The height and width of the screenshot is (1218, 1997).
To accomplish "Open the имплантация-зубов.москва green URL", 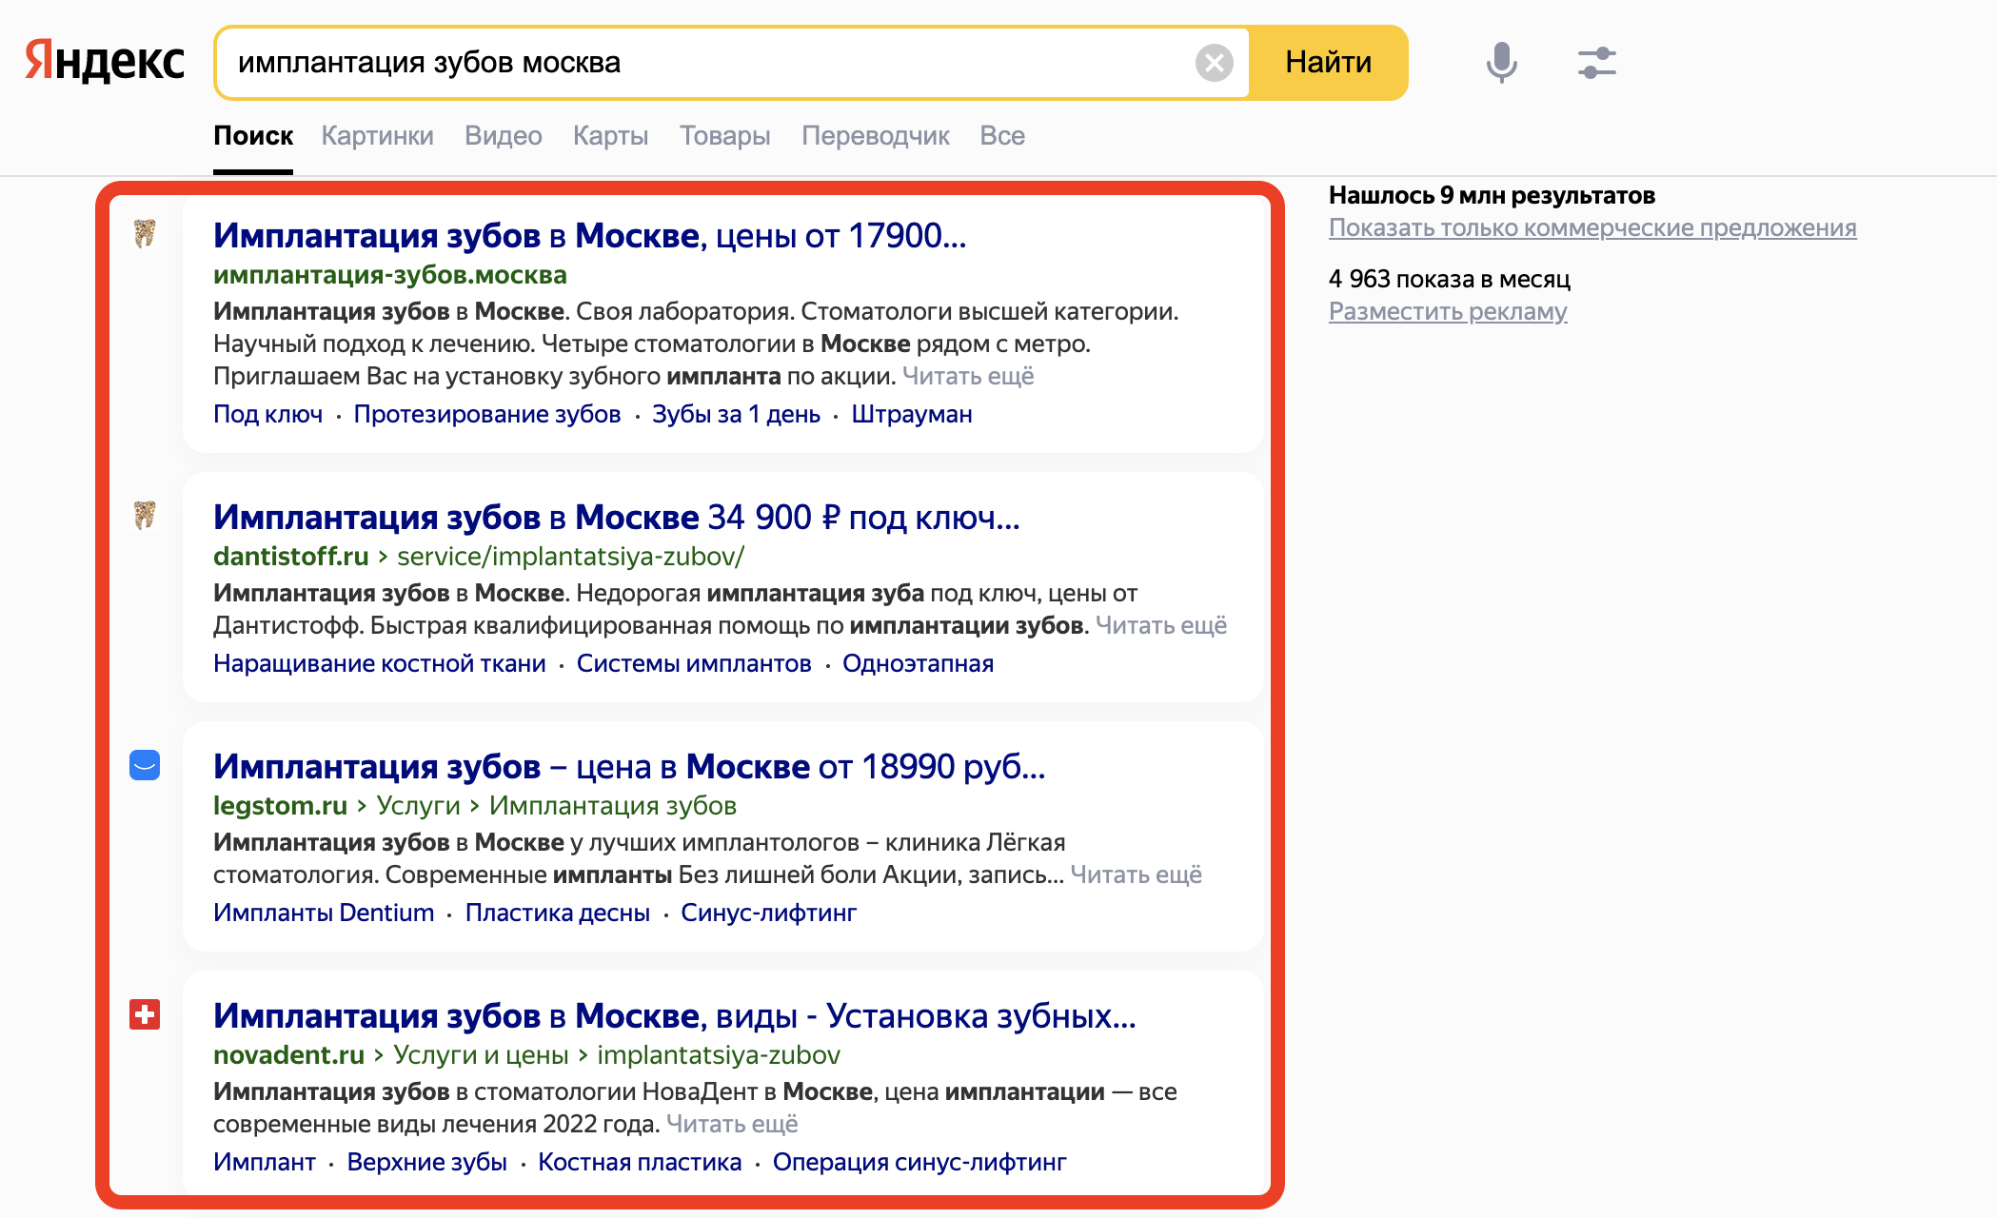I will coord(390,275).
